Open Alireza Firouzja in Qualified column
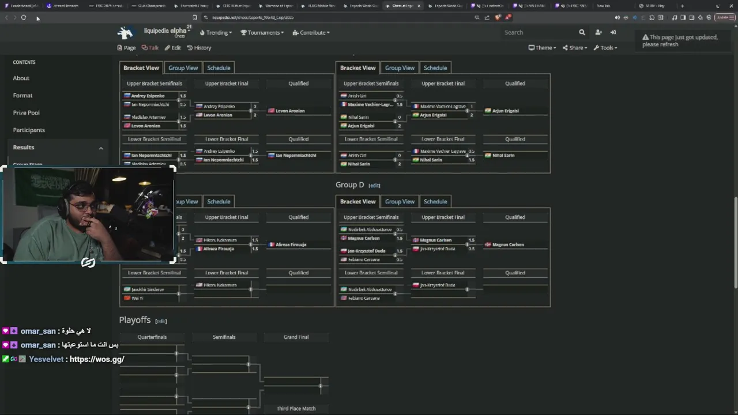The image size is (738, 415). point(291,244)
